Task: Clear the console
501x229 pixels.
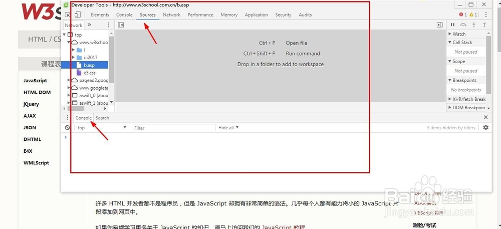Action: click(x=67, y=127)
